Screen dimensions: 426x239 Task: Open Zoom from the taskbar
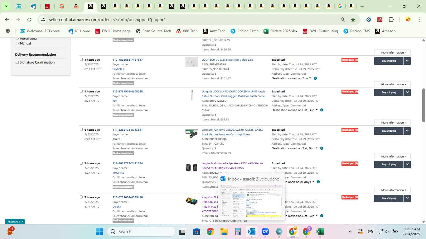pos(265,232)
